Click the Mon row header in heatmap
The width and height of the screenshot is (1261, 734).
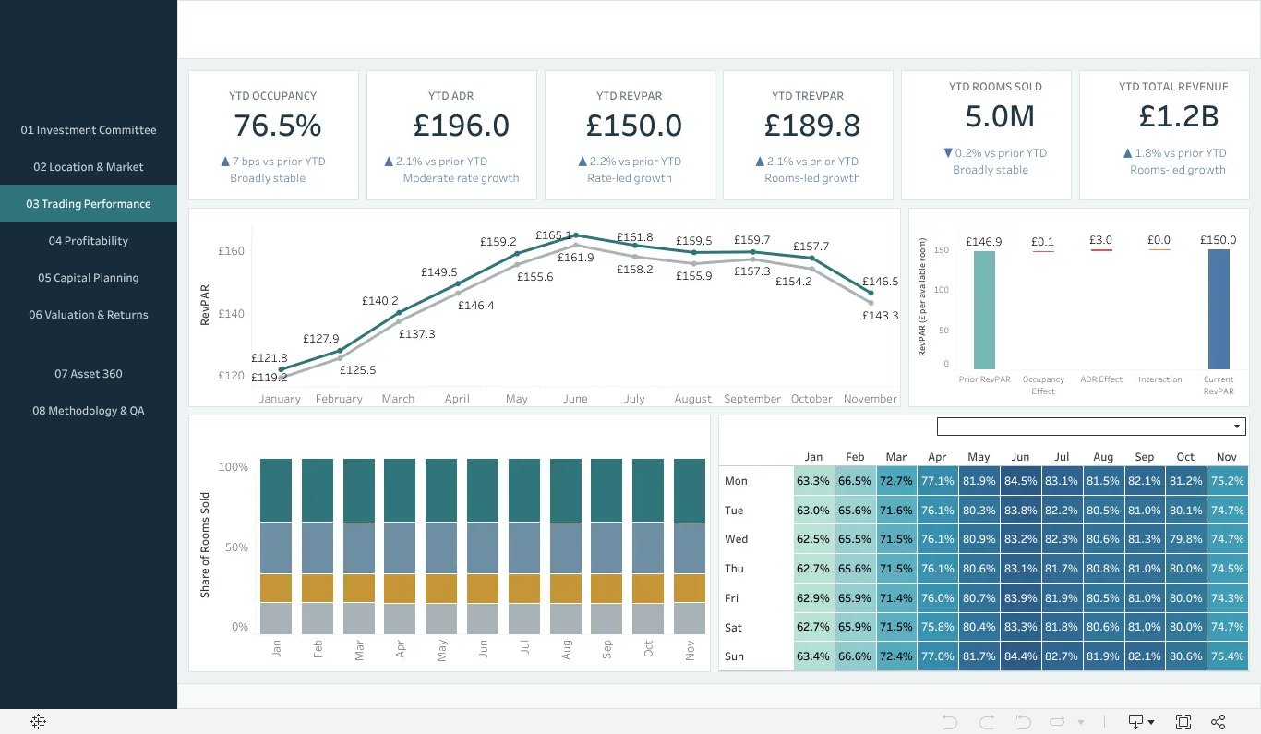pos(736,481)
